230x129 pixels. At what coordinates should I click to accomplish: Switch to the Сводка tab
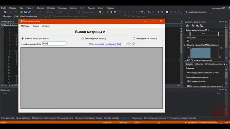pos(189,64)
